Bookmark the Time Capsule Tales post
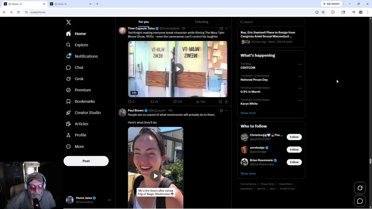The image size is (372, 209). click(220, 102)
